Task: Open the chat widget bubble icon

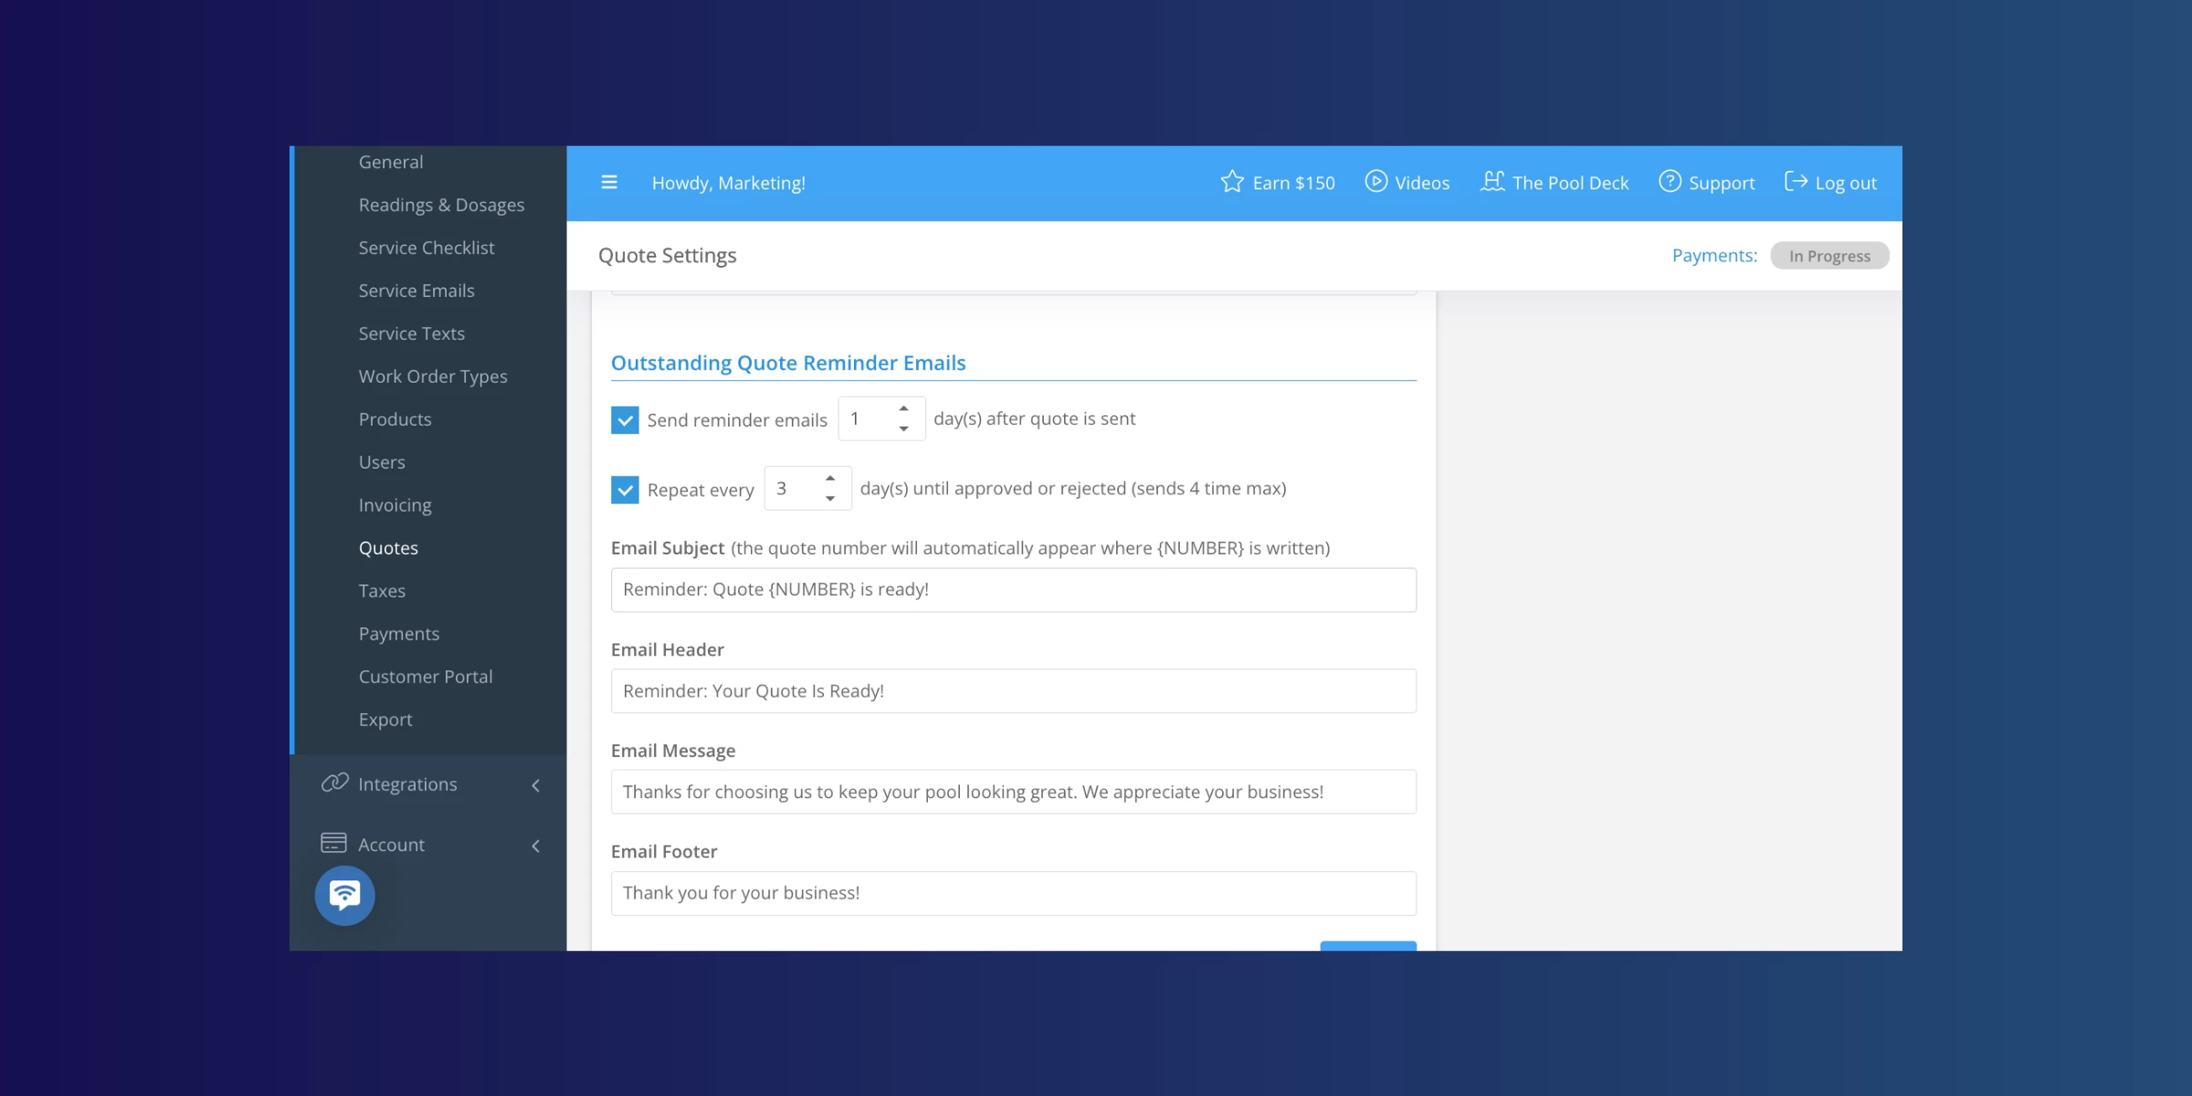Action: [344, 895]
